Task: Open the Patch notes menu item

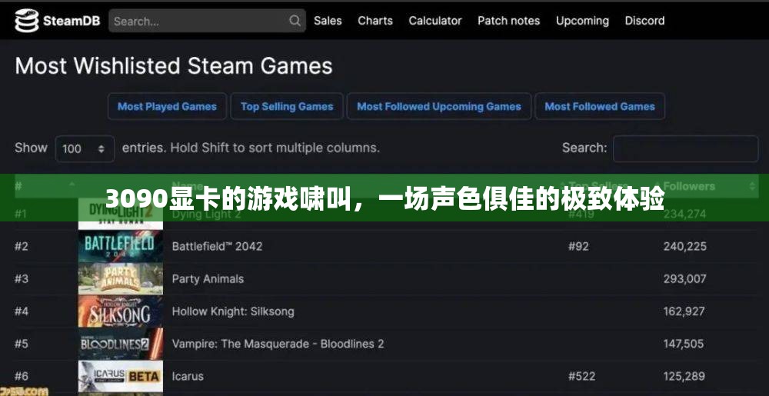Action: click(508, 21)
